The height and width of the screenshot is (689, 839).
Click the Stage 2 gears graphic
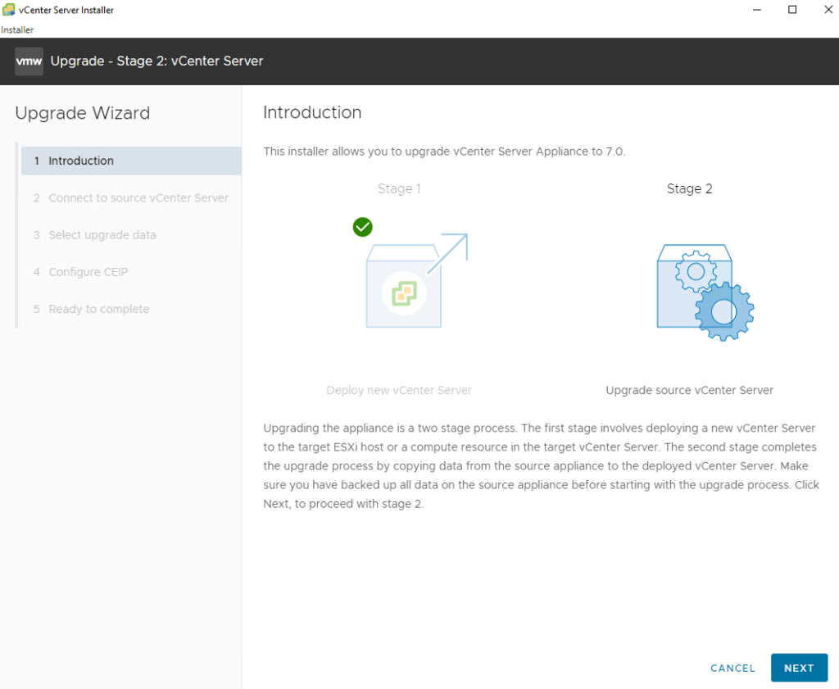pos(704,291)
